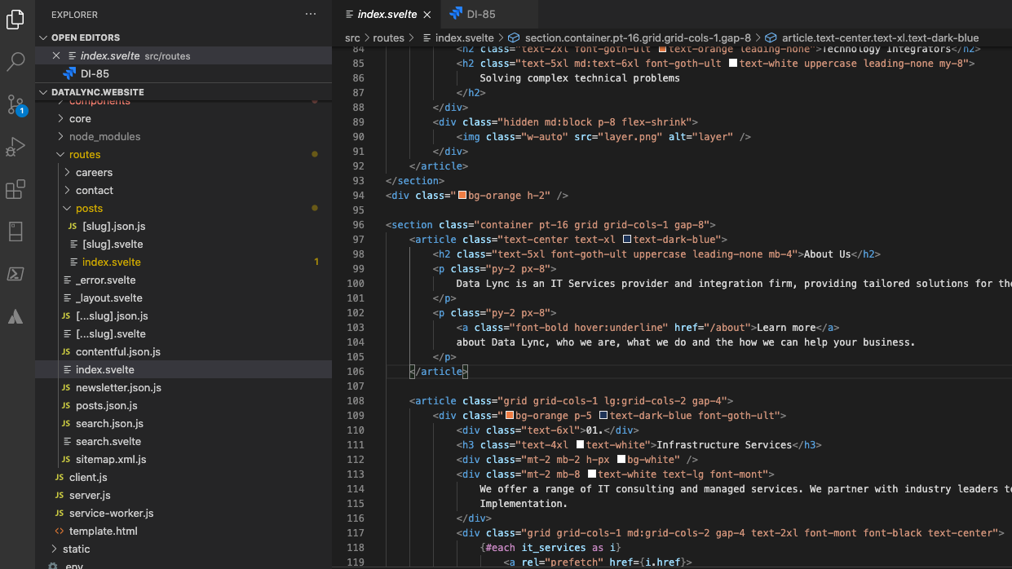Switch to the index.svelte editor tab
The image size is (1012, 569).
point(387,14)
